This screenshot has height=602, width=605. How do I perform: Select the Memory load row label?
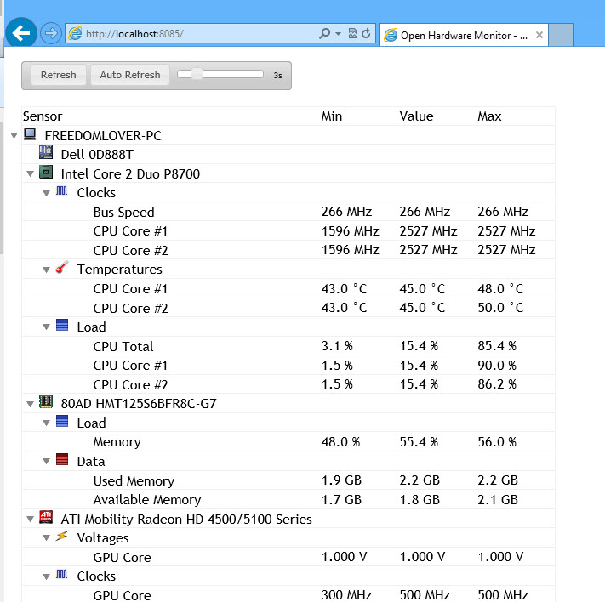pos(117,442)
